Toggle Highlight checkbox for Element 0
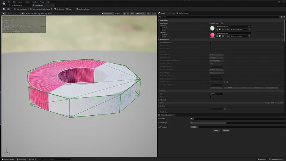The image size is (286, 161). (161, 28)
